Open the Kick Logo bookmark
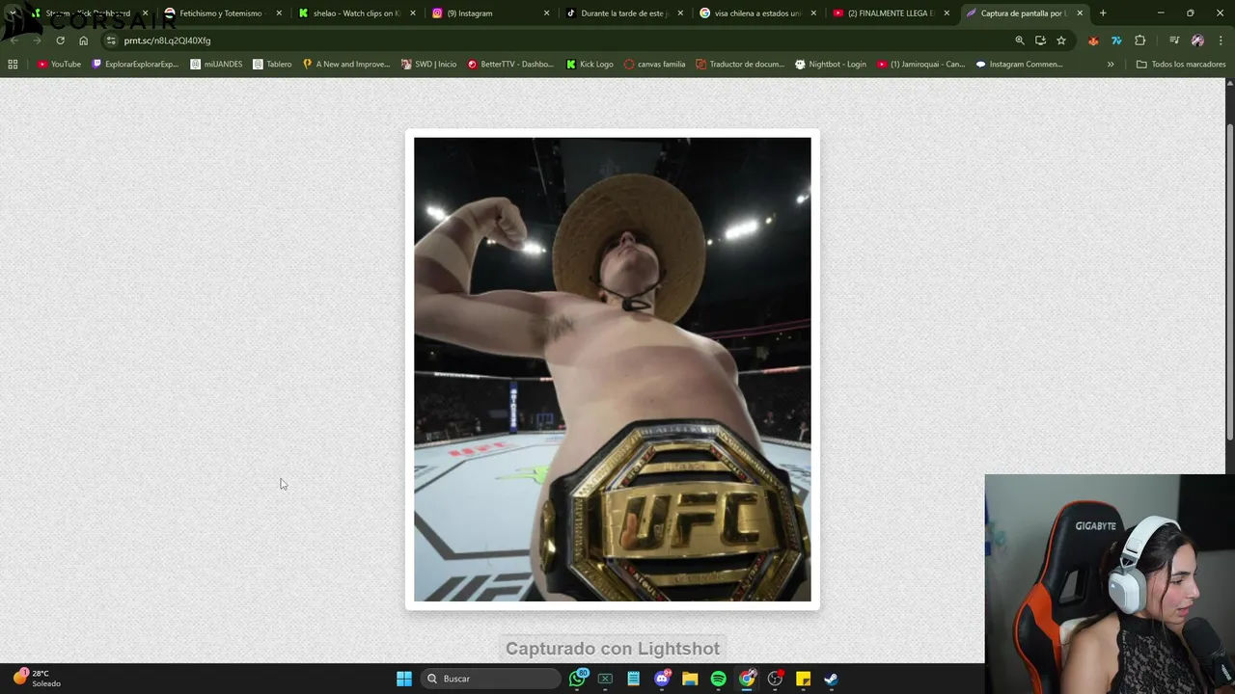Viewport: 1235px width, 694px height. (590, 65)
